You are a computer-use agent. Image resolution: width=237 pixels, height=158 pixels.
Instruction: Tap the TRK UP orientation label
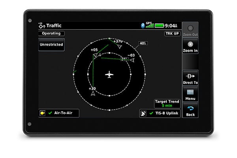(172, 34)
